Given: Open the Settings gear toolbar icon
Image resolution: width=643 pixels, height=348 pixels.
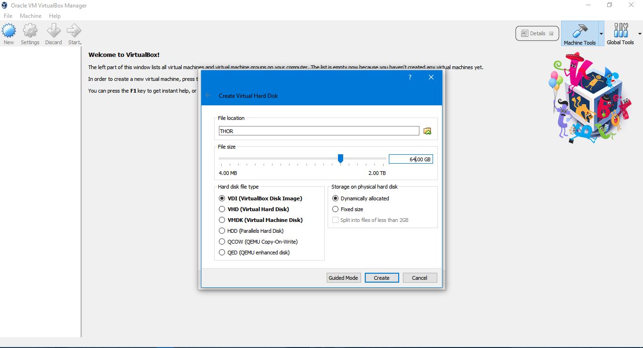Looking at the screenshot, I should 30,32.
